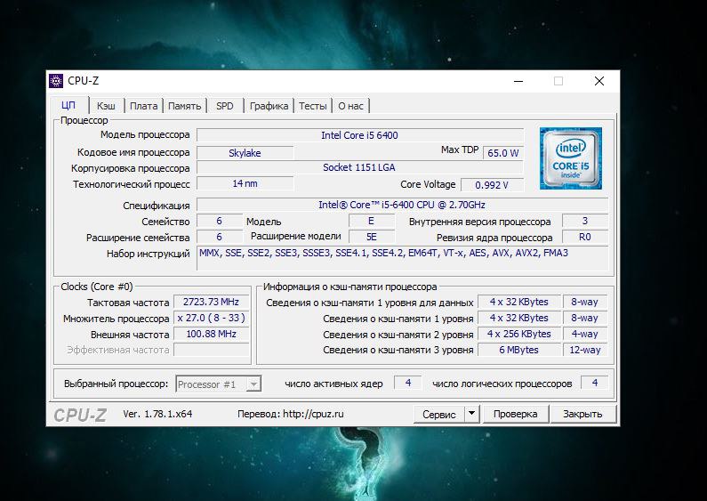Click the 5E extended model value
This screenshot has height=501, width=707.
click(x=372, y=237)
